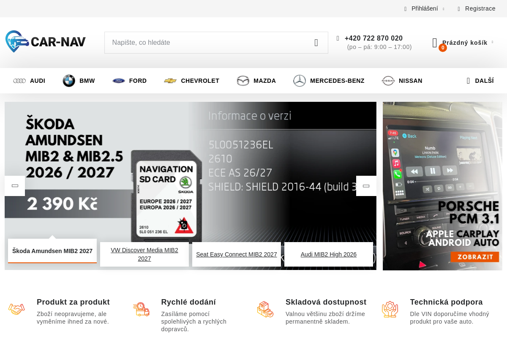This screenshot has width=507, height=338.
Task: Expand the Přihlášení dropdown arrow
Action: tap(443, 9)
